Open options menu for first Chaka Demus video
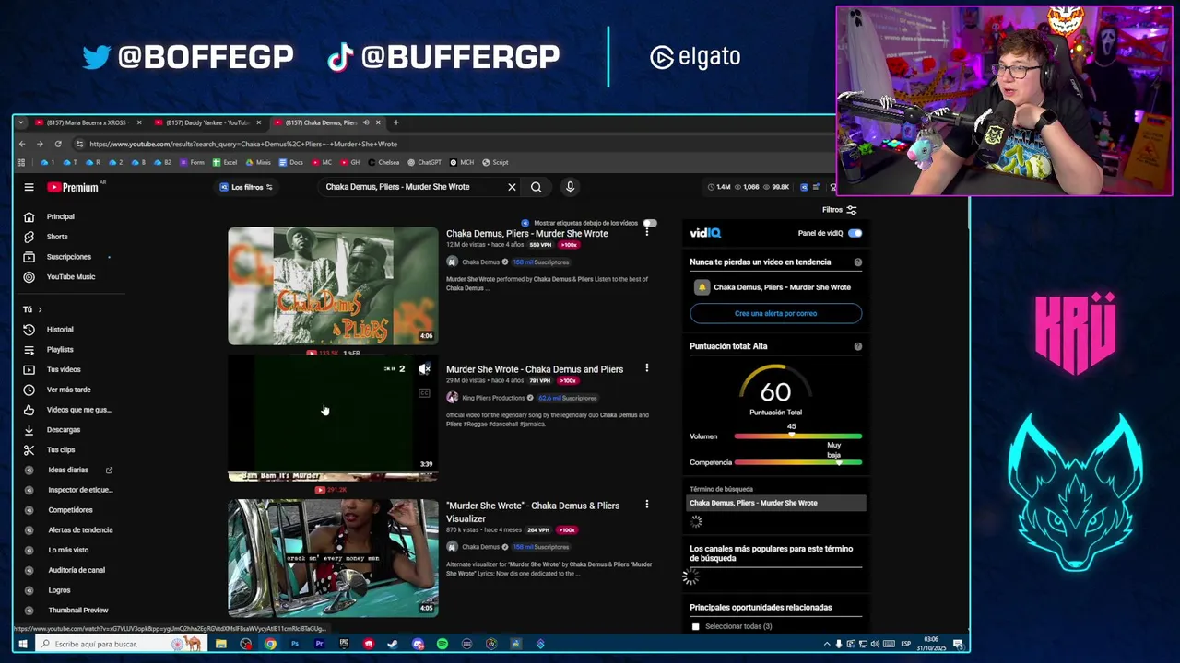This screenshot has height=663, width=1180. 646,233
